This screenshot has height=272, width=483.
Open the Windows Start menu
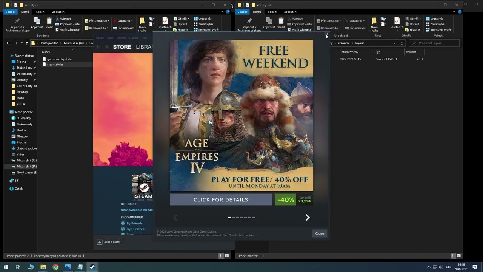pyautogui.click(x=6, y=267)
